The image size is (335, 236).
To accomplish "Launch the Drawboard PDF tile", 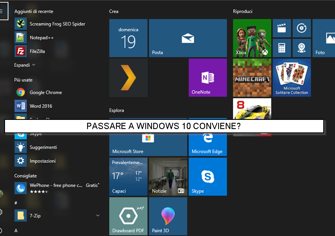I will (128, 216).
